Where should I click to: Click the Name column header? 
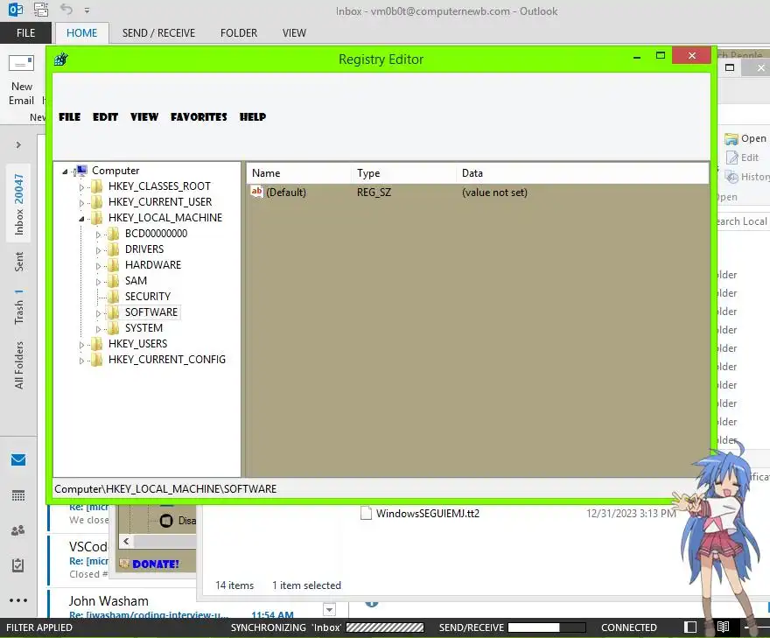coord(298,173)
